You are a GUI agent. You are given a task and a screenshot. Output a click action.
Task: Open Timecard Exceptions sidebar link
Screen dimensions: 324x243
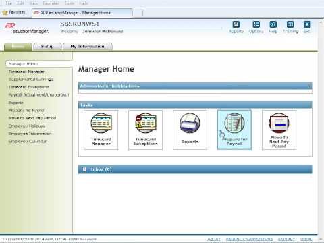[28, 87]
